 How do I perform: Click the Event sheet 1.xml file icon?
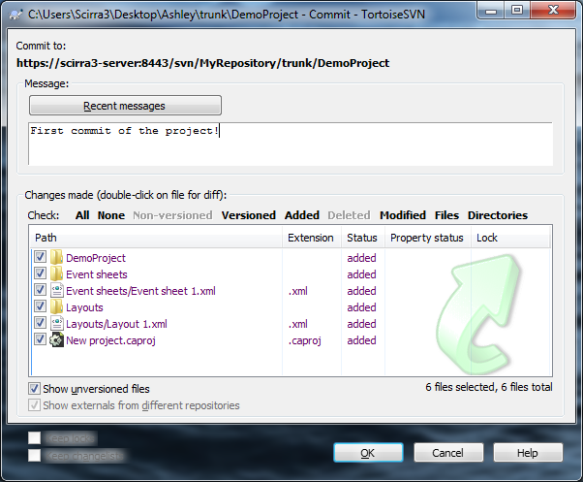click(56, 290)
